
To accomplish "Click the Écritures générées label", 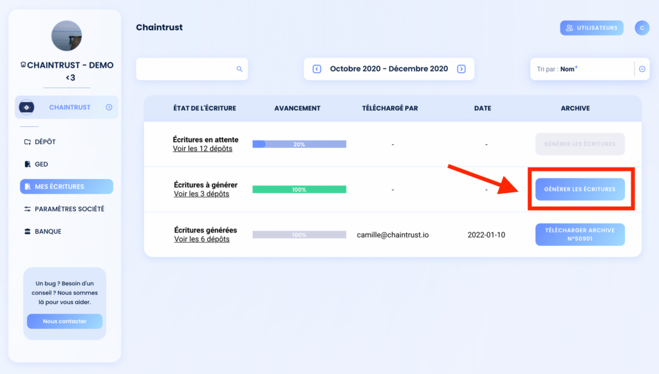I will pyautogui.click(x=205, y=230).
